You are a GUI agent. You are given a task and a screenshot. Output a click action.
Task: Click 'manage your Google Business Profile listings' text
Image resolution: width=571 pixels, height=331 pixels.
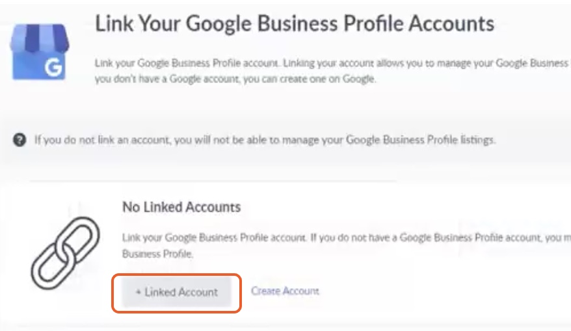pyautogui.click(x=389, y=140)
